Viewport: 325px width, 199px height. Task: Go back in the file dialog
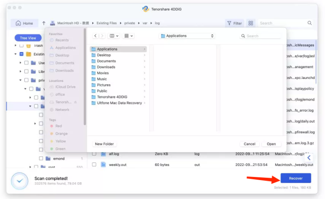(x=95, y=36)
